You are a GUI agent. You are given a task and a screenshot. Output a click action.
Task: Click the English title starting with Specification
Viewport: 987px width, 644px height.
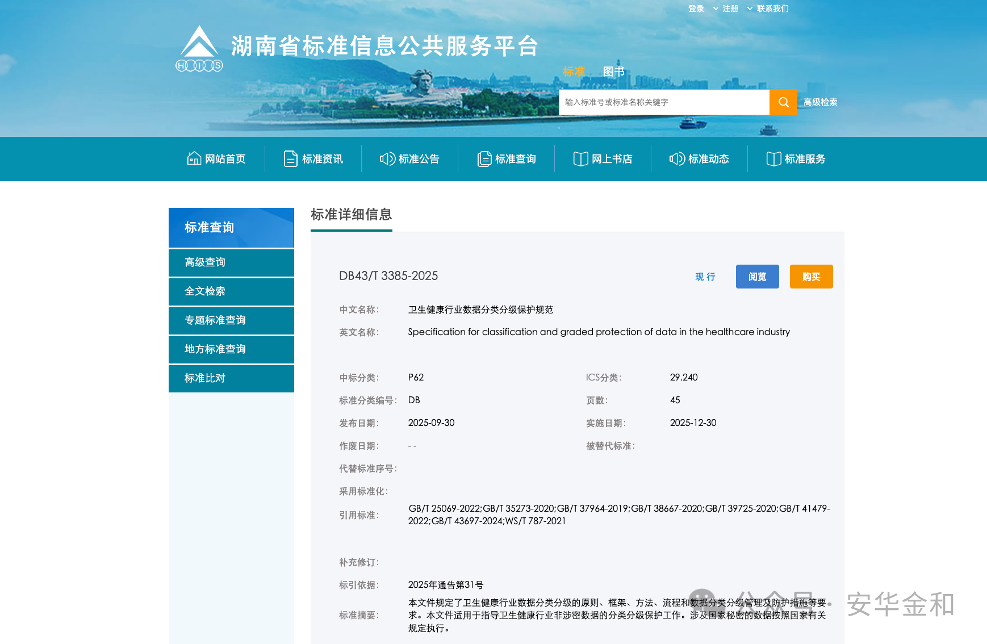coord(599,332)
